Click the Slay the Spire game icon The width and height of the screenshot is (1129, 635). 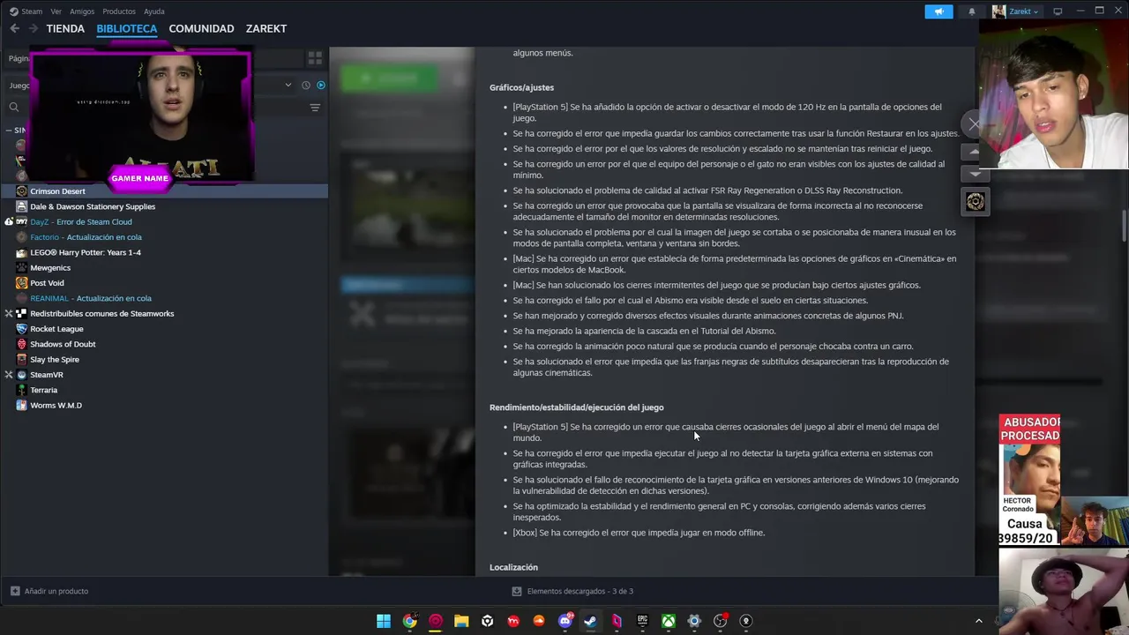(x=22, y=359)
